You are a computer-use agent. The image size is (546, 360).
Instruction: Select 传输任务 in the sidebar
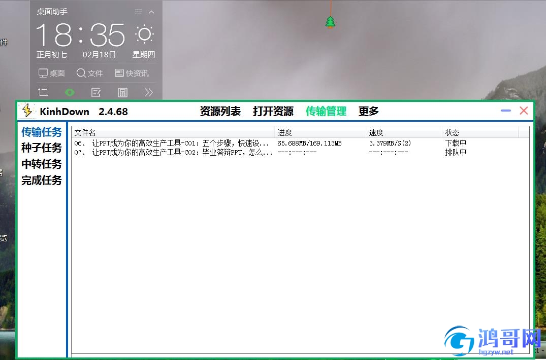pos(42,132)
